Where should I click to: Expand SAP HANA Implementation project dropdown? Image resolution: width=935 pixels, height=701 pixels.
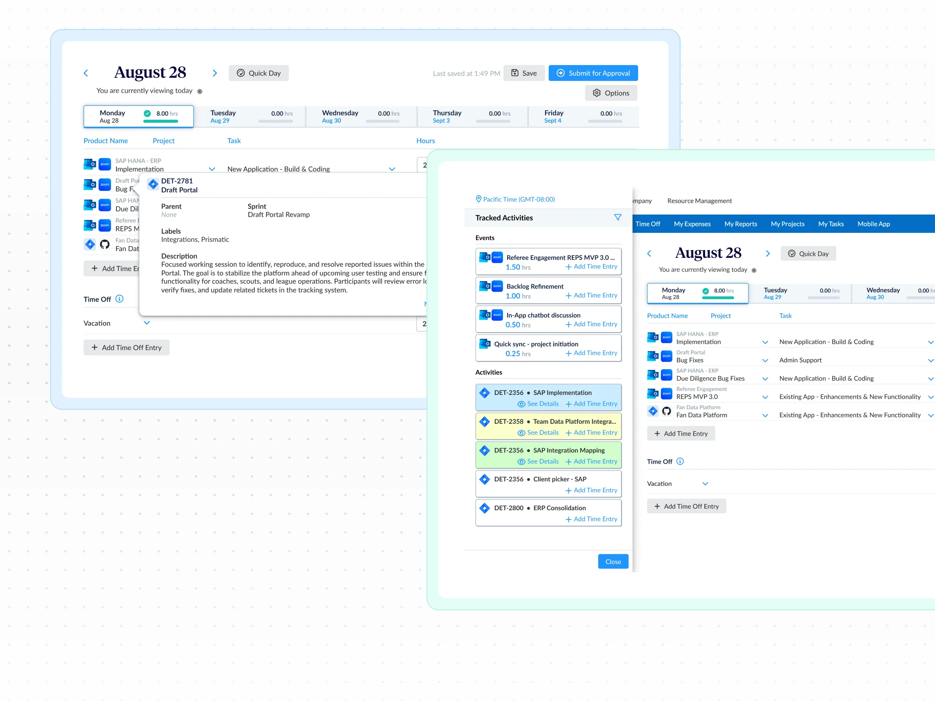(212, 169)
